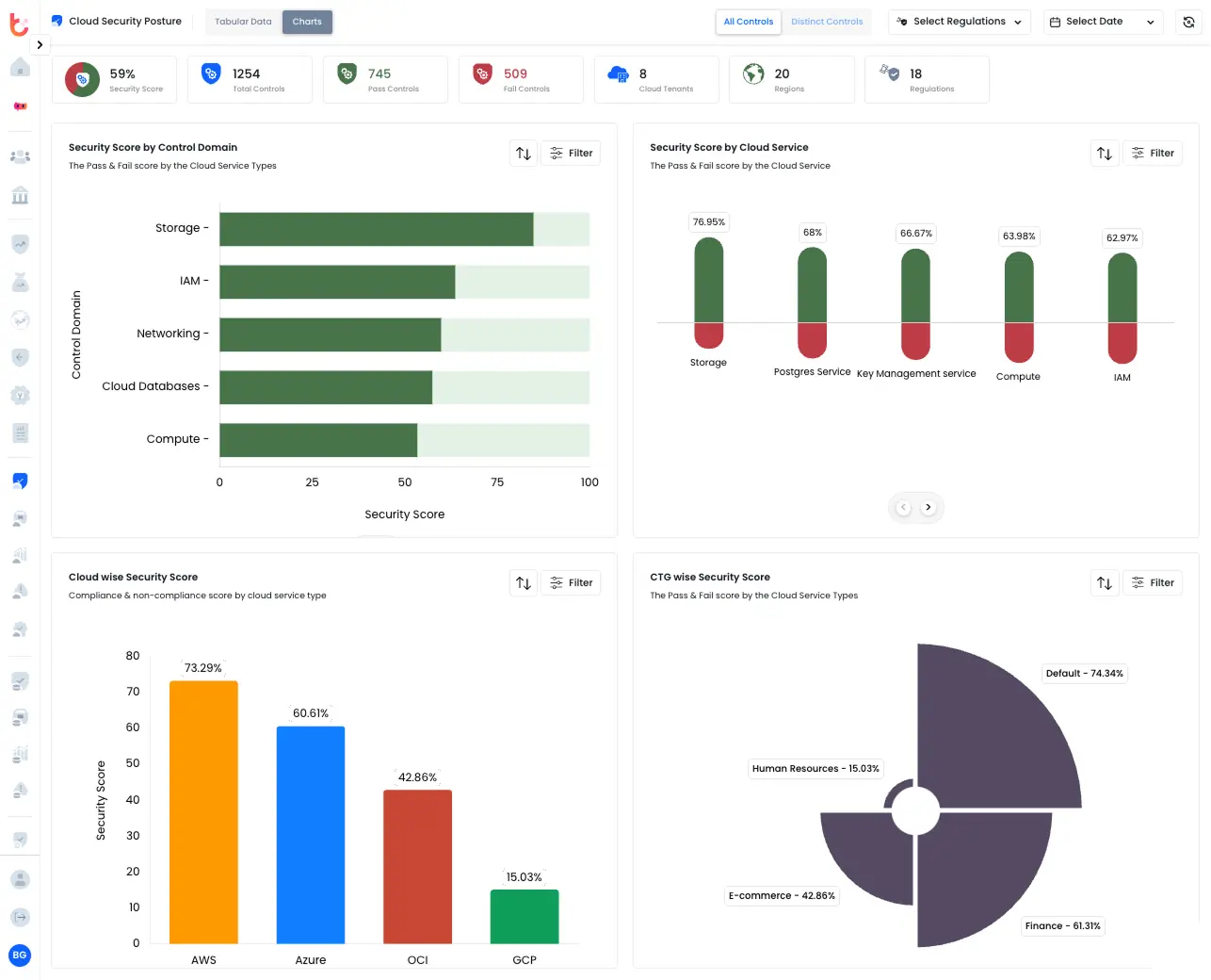Click the BG avatar at sidebar bottom
The height and width of the screenshot is (980, 1211).
(x=19, y=955)
